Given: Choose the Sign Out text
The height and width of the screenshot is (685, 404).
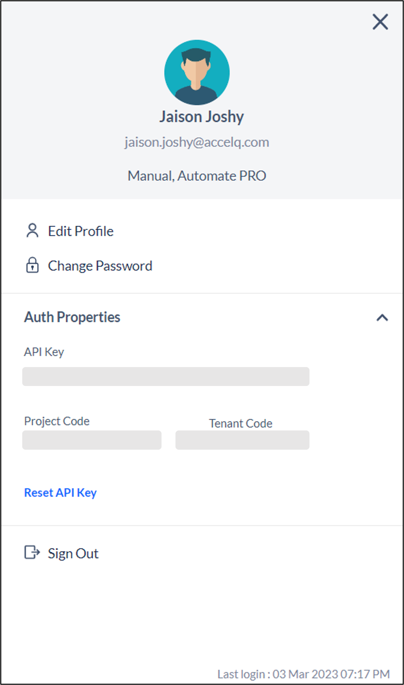Looking at the screenshot, I should (x=73, y=554).
